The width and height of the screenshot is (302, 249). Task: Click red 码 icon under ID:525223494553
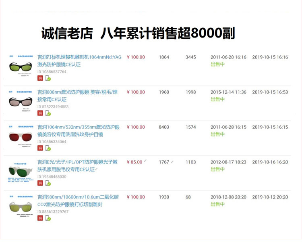click(40, 113)
